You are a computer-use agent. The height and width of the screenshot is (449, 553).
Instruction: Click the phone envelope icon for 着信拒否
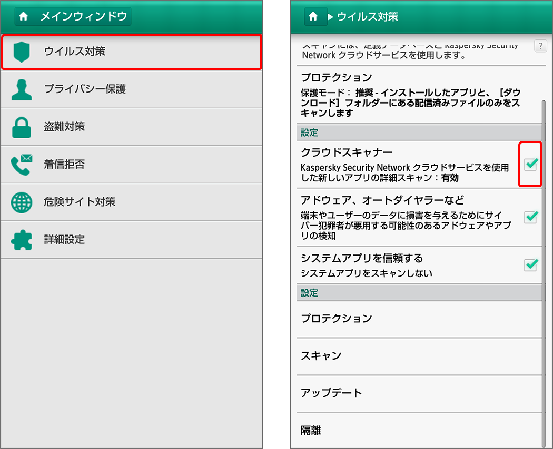[22, 165]
